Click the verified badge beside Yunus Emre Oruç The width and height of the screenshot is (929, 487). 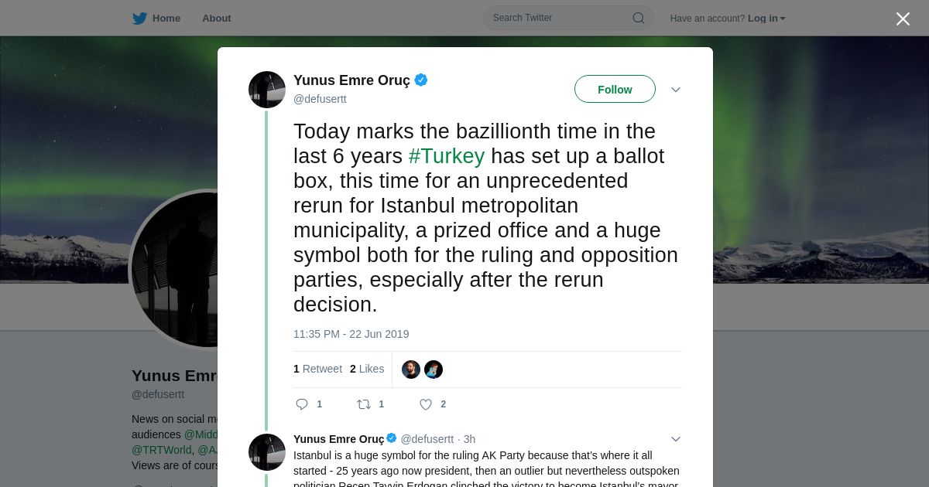[x=421, y=80]
